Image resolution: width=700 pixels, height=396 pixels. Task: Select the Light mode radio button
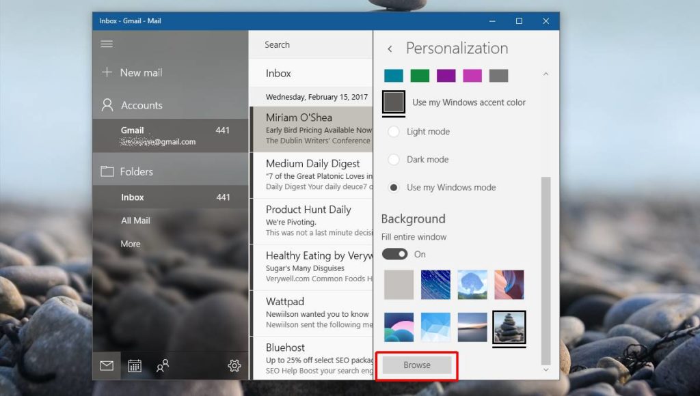394,131
